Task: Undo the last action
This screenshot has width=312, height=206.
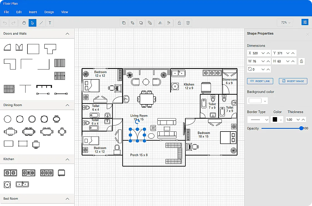Action: pyautogui.click(x=4, y=23)
